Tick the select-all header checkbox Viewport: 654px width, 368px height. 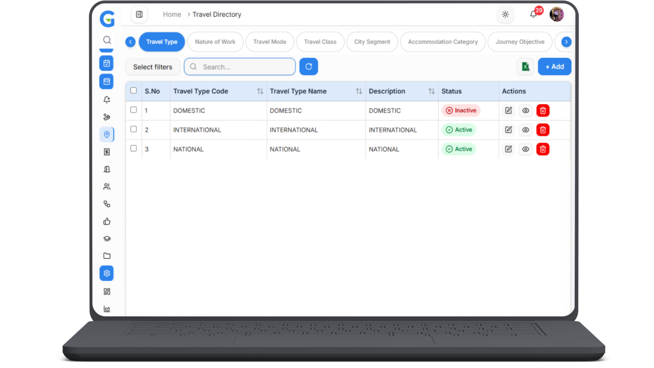134,90
